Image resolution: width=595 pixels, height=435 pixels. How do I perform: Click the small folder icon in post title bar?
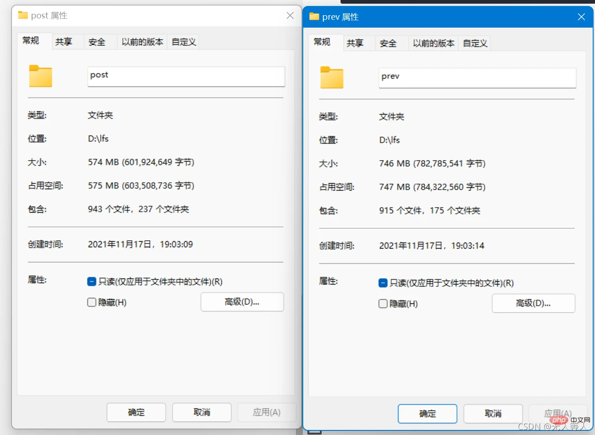(x=23, y=15)
